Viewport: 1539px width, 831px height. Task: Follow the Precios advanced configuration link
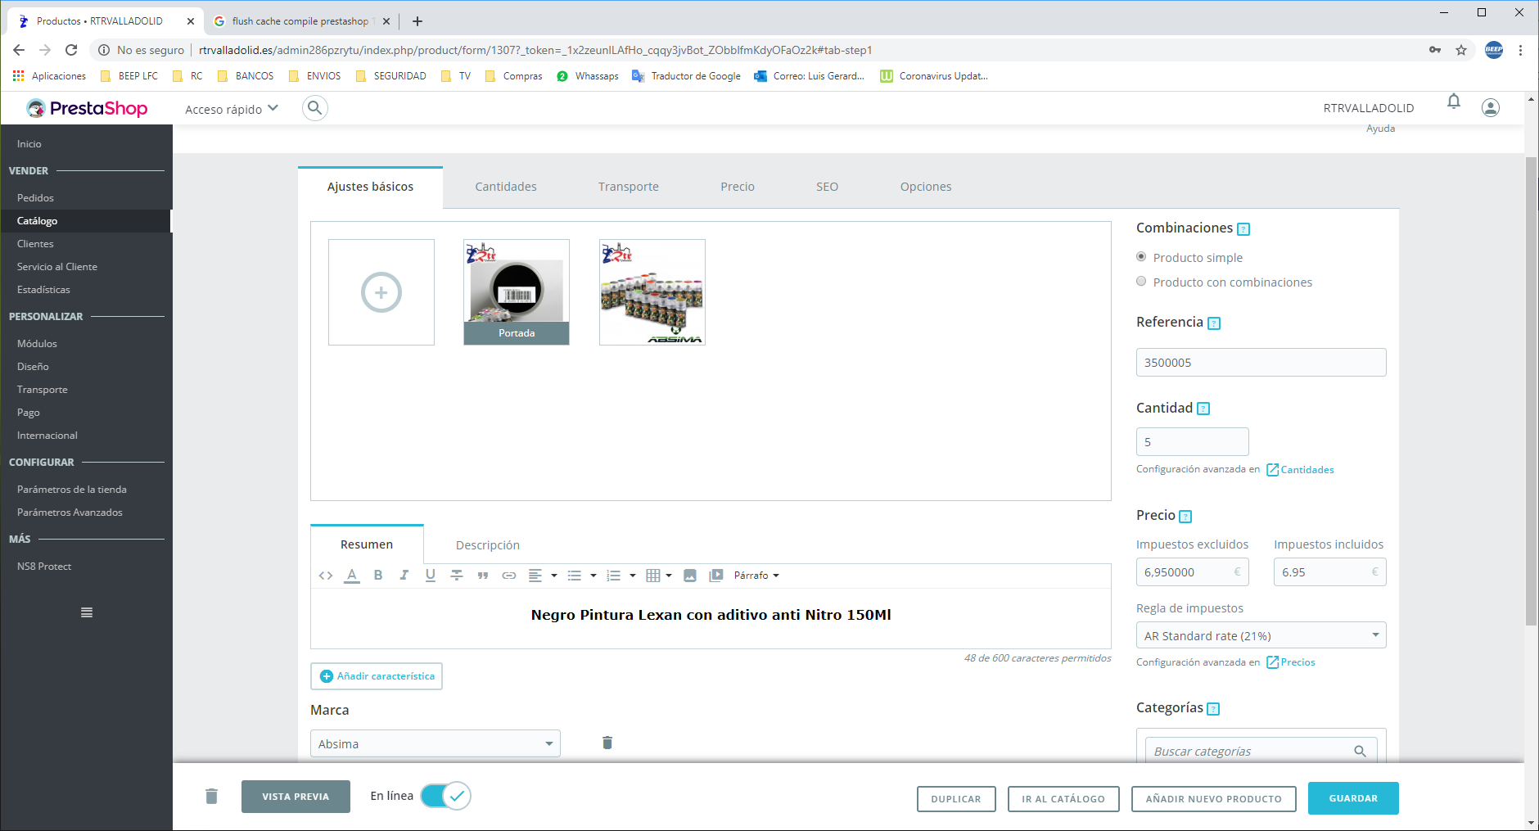pos(1291,662)
